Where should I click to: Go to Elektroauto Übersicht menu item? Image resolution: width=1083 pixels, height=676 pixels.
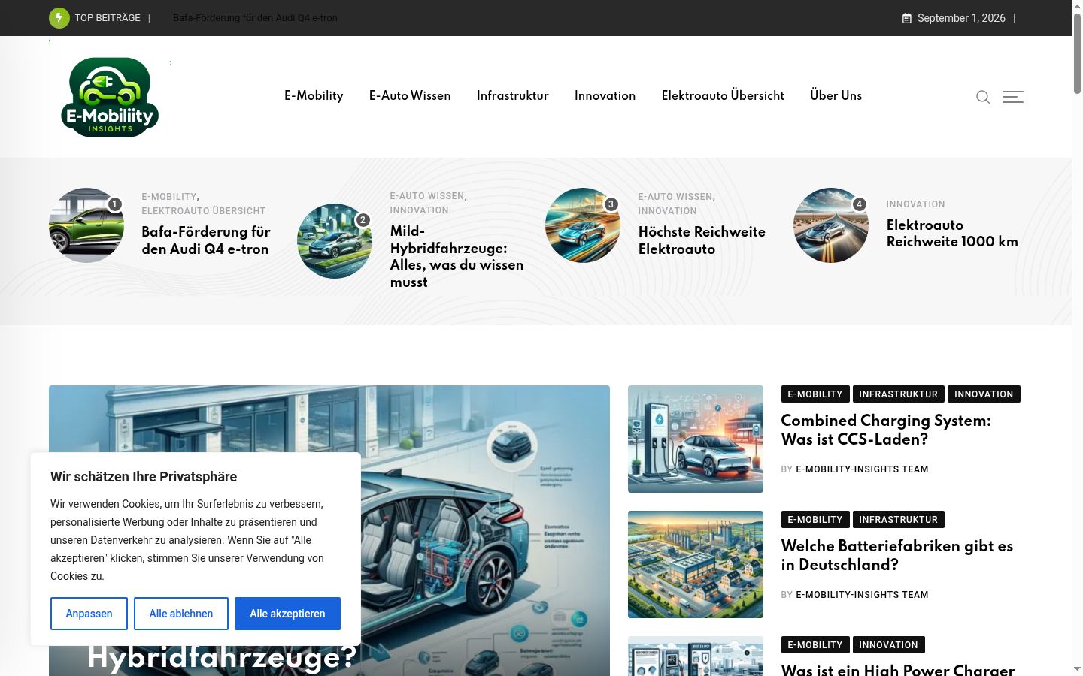click(x=723, y=95)
